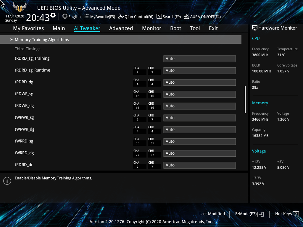
Task: Select the tWRWR_sg Auto input field
Action: pyautogui.click(x=199, y=118)
